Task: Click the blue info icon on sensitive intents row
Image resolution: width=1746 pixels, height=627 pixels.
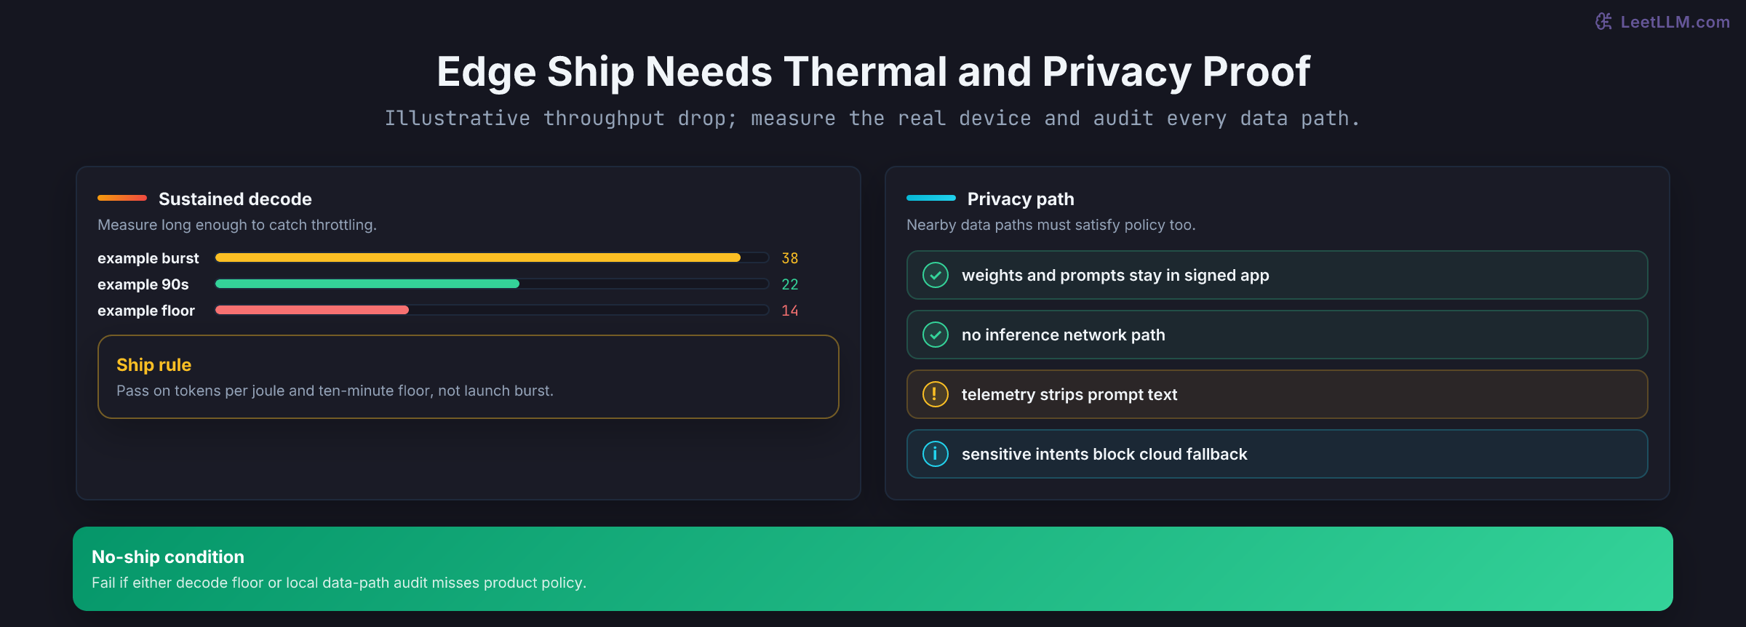Action: tap(935, 454)
